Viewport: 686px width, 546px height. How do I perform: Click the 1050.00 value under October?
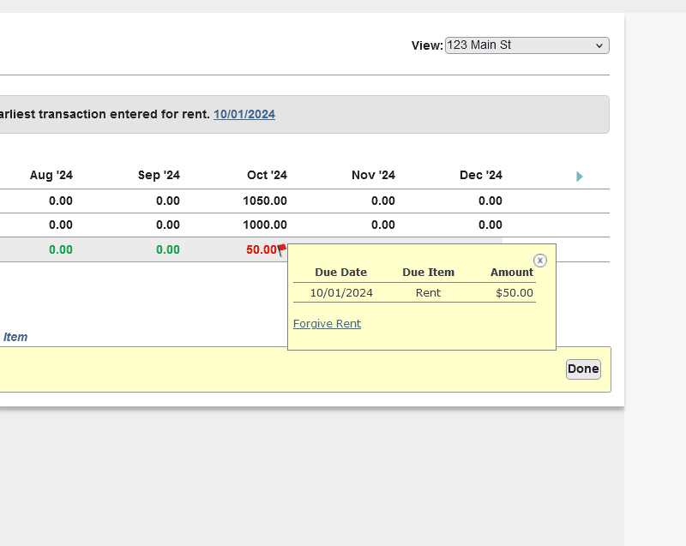[x=265, y=201]
